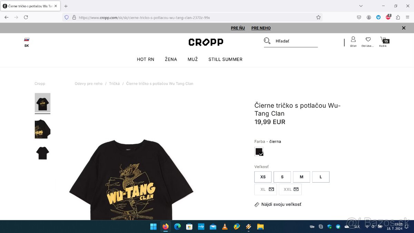Click the PRE ŇU link
The height and width of the screenshot is (233, 414).
click(238, 28)
